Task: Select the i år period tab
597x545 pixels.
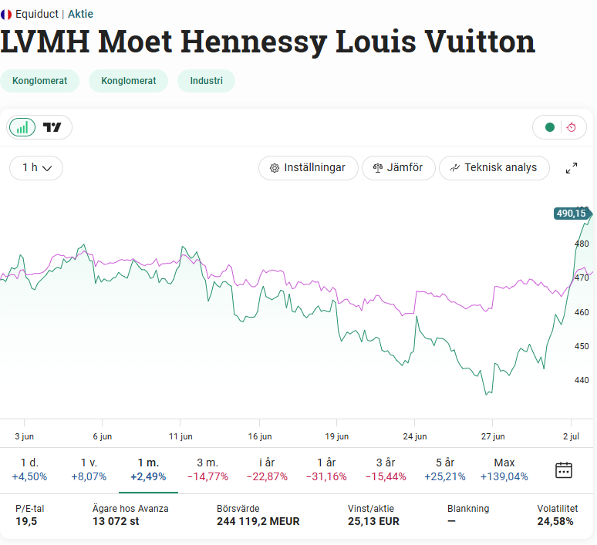Action: coord(267,469)
